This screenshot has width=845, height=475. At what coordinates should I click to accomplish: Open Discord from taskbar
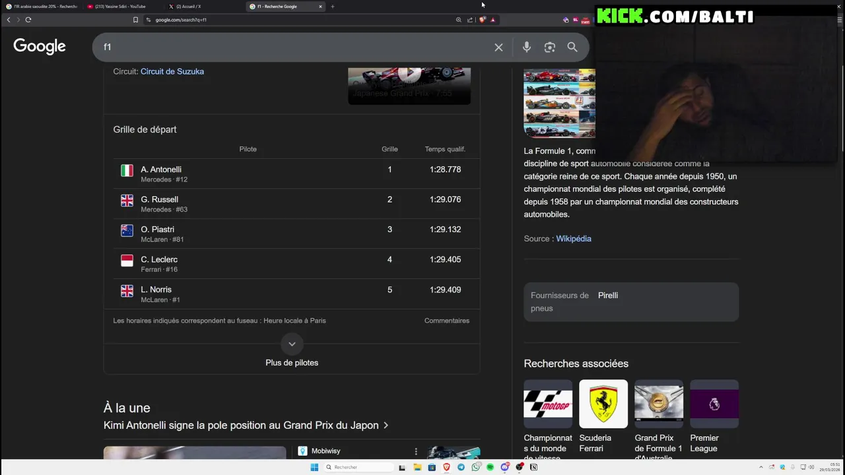[x=504, y=467]
